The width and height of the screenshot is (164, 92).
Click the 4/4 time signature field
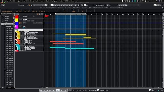click(x=107, y=90)
